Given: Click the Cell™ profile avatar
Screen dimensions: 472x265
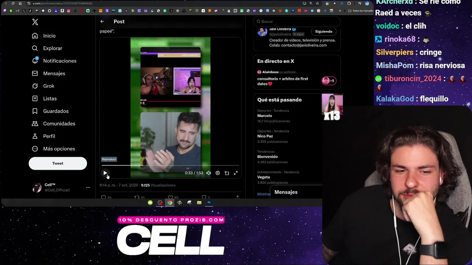Looking at the screenshot, I should (37, 188).
